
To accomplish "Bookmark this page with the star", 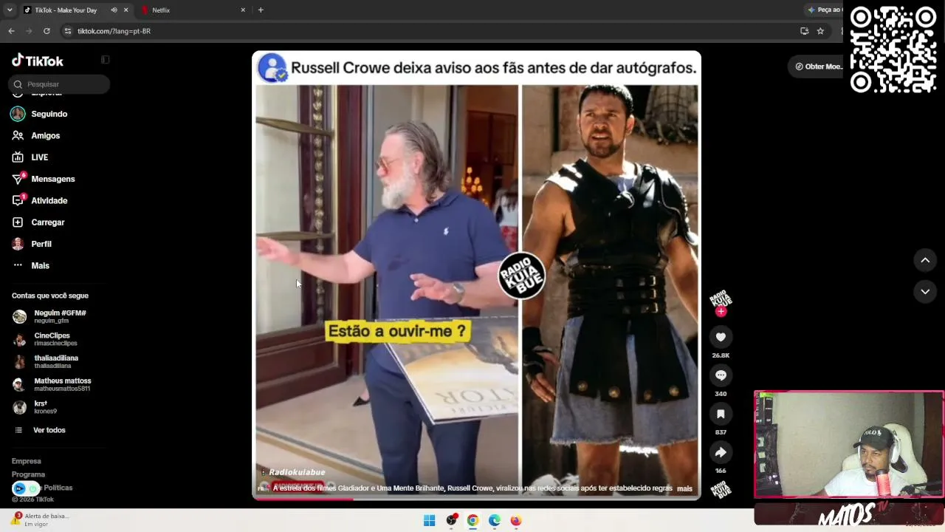I will 820,31.
